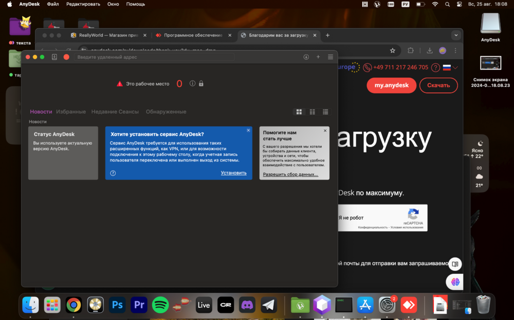Open the AnyDesk download/installer icon in toolbar

pos(306,57)
